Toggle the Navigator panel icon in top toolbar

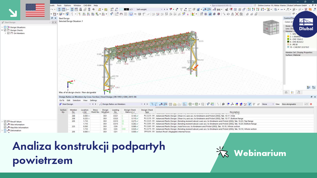tap(59, 9)
